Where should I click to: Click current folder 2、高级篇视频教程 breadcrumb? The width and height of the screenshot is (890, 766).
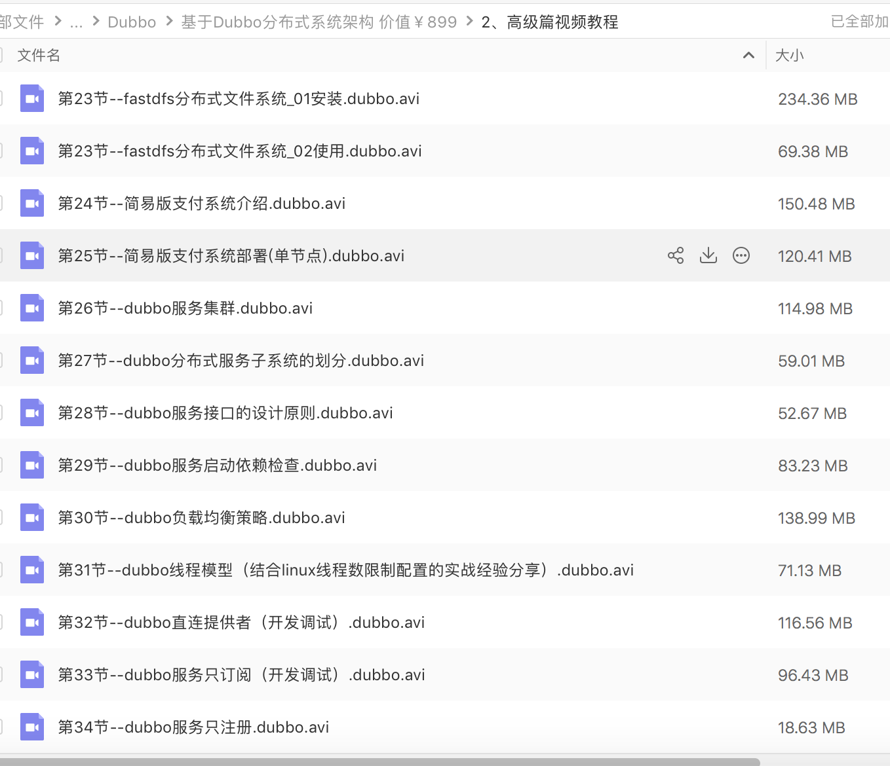tap(550, 22)
